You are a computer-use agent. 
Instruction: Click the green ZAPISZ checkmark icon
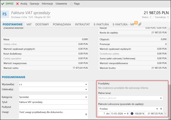[x=3, y=4]
